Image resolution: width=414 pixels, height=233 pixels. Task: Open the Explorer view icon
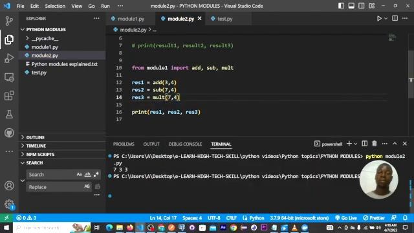click(9, 39)
